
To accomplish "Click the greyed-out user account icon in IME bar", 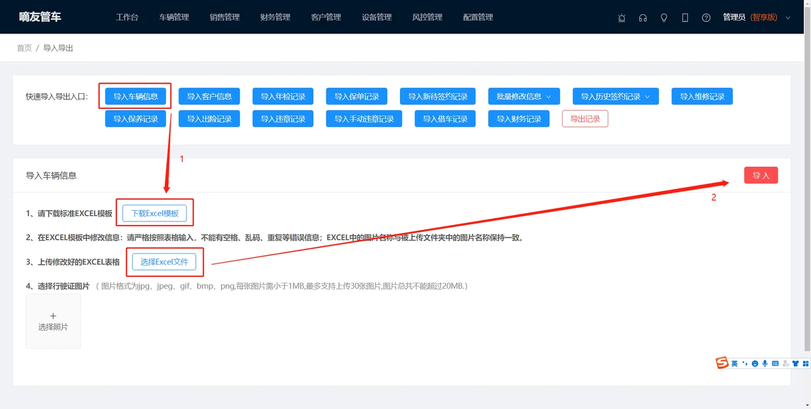I will tap(785, 363).
